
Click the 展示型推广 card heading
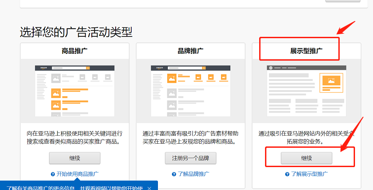pyautogui.click(x=306, y=51)
